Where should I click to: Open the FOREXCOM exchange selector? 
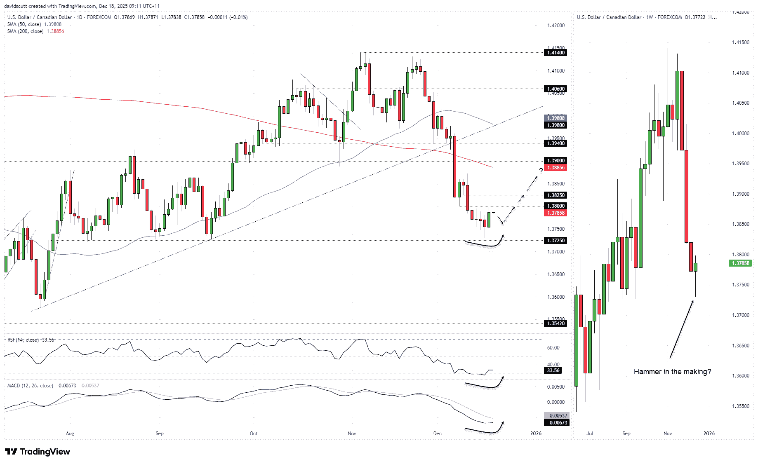[x=99, y=17]
